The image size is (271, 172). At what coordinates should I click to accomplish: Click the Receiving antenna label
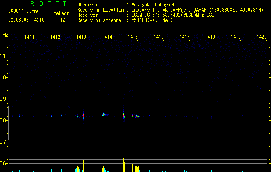pyautogui.click(x=99, y=20)
